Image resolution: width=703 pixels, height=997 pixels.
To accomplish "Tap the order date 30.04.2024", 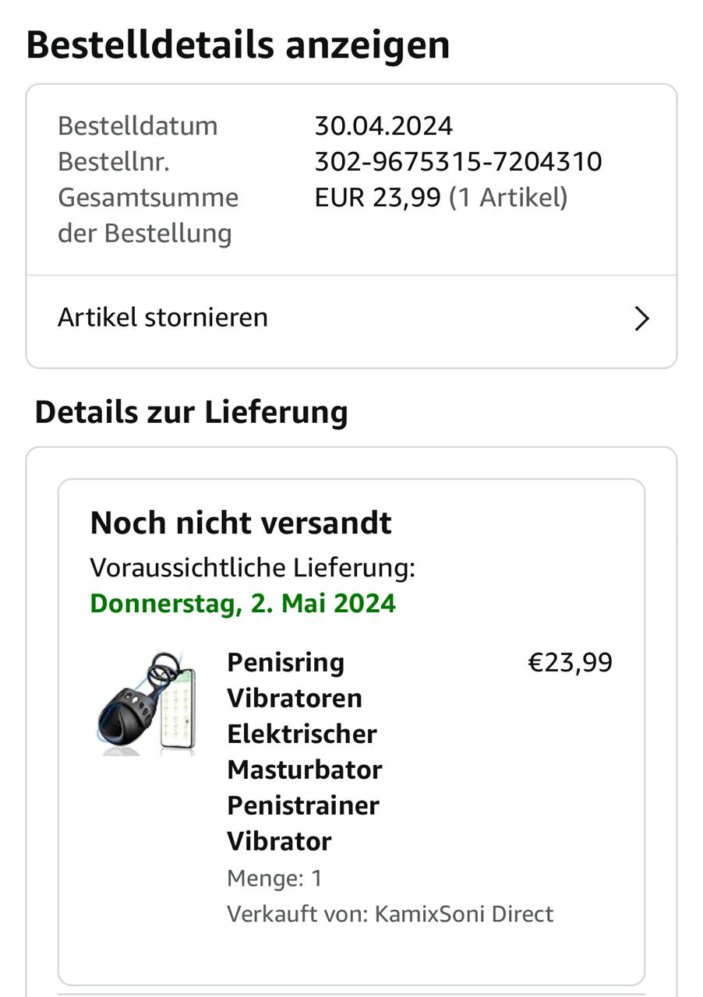I will (x=383, y=126).
